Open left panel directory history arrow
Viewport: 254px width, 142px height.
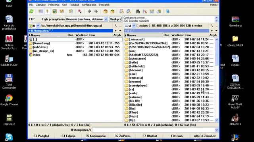pos(120,31)
